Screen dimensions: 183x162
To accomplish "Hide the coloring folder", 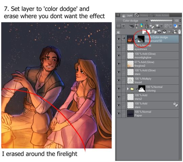I will 119,89.
